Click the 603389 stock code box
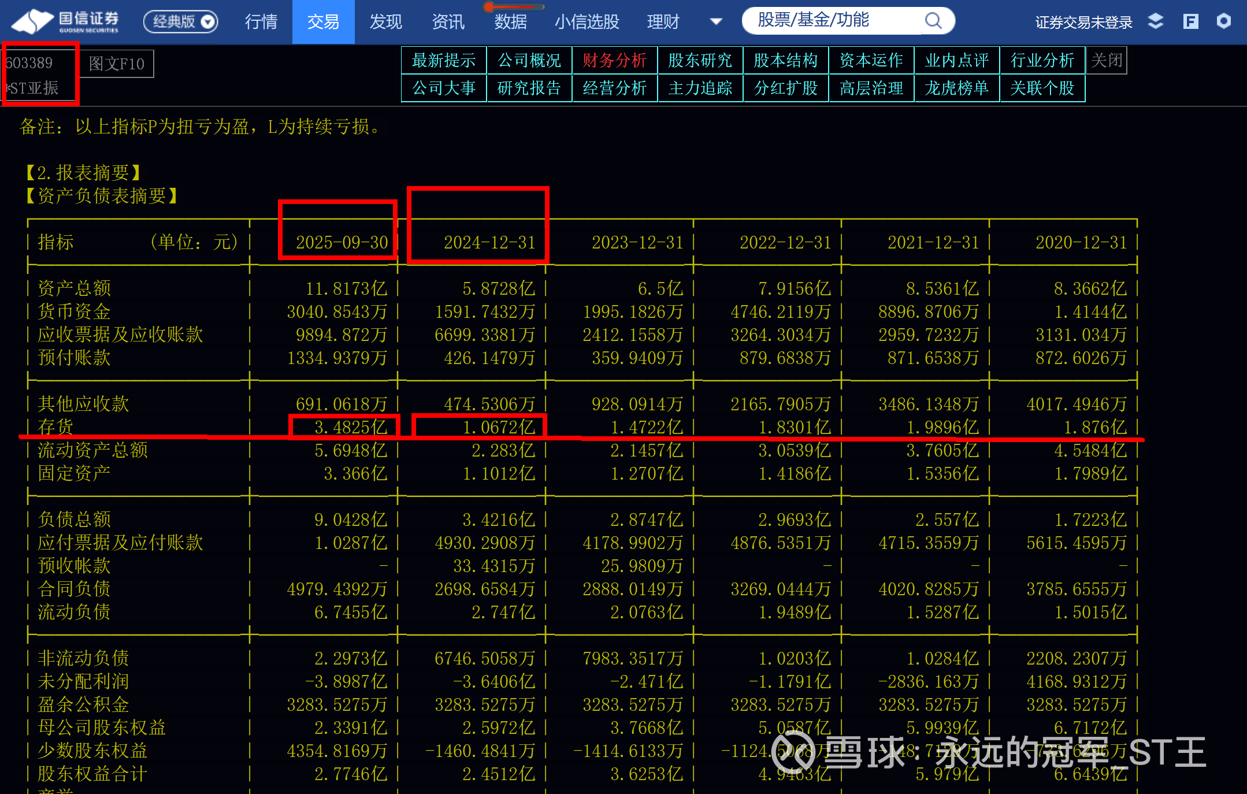The image size is (1247, 794). pos(30,62)
